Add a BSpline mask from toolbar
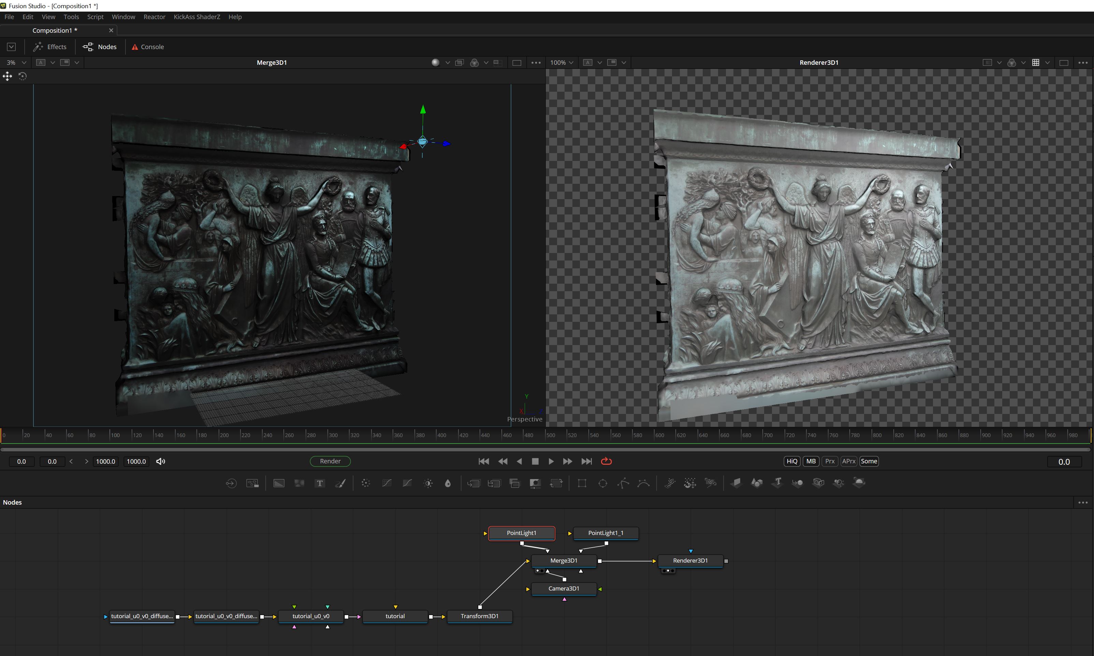1094x656 pixels. click(644, 483)
